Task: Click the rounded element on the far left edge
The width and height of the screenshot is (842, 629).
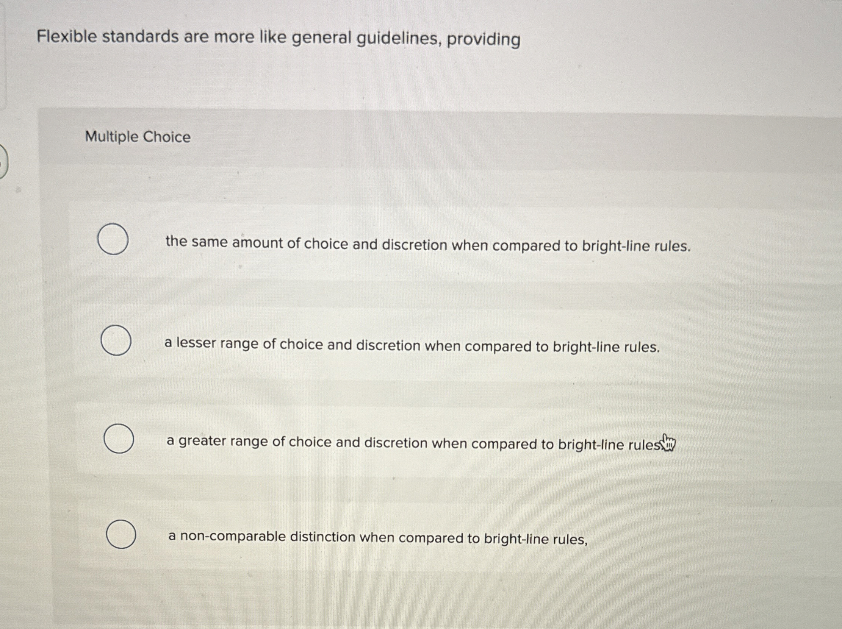Action: coord(2,162)
